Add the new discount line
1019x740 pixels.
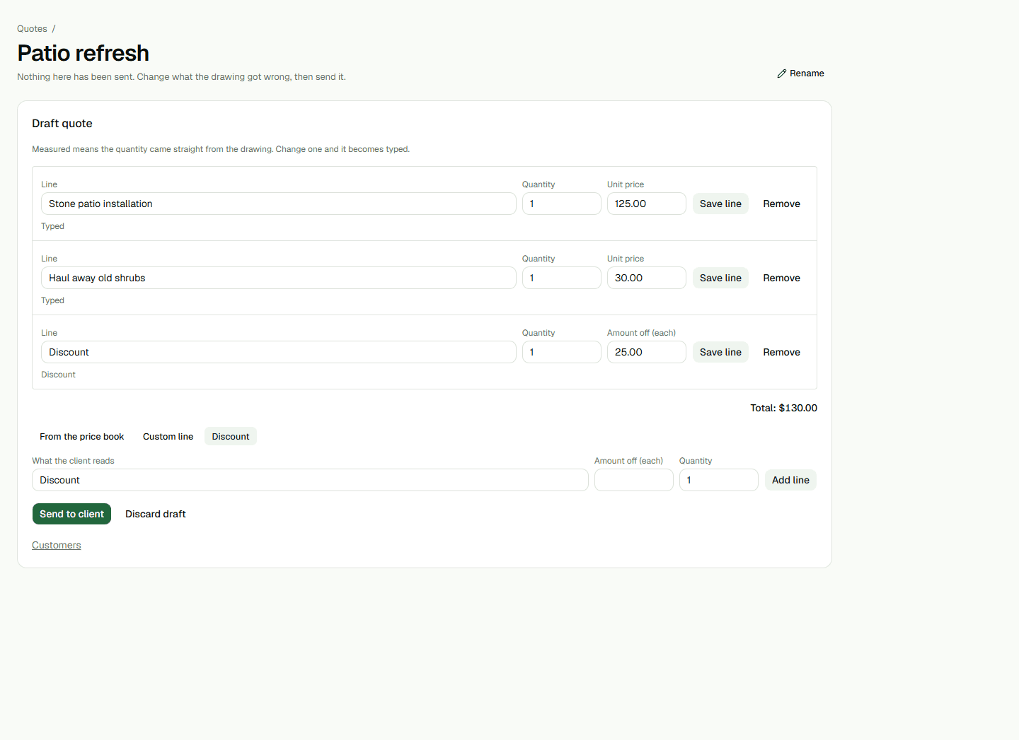pyautogui.click(x=790, y=480)
